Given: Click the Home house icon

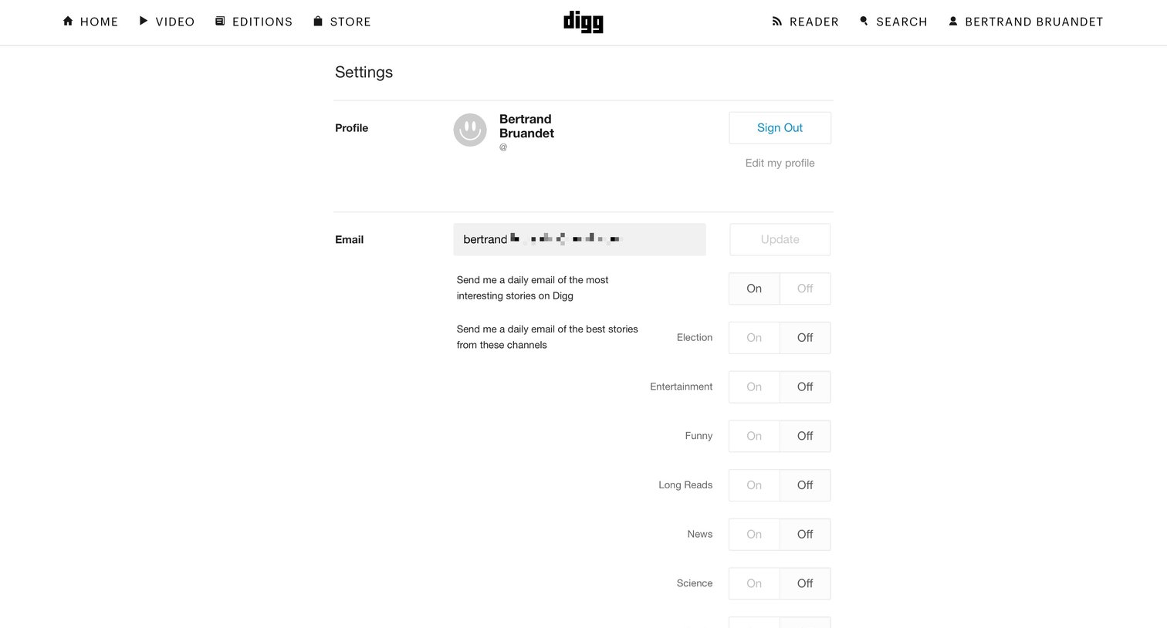Looking at the screenshot, I should tap(68, 21).
